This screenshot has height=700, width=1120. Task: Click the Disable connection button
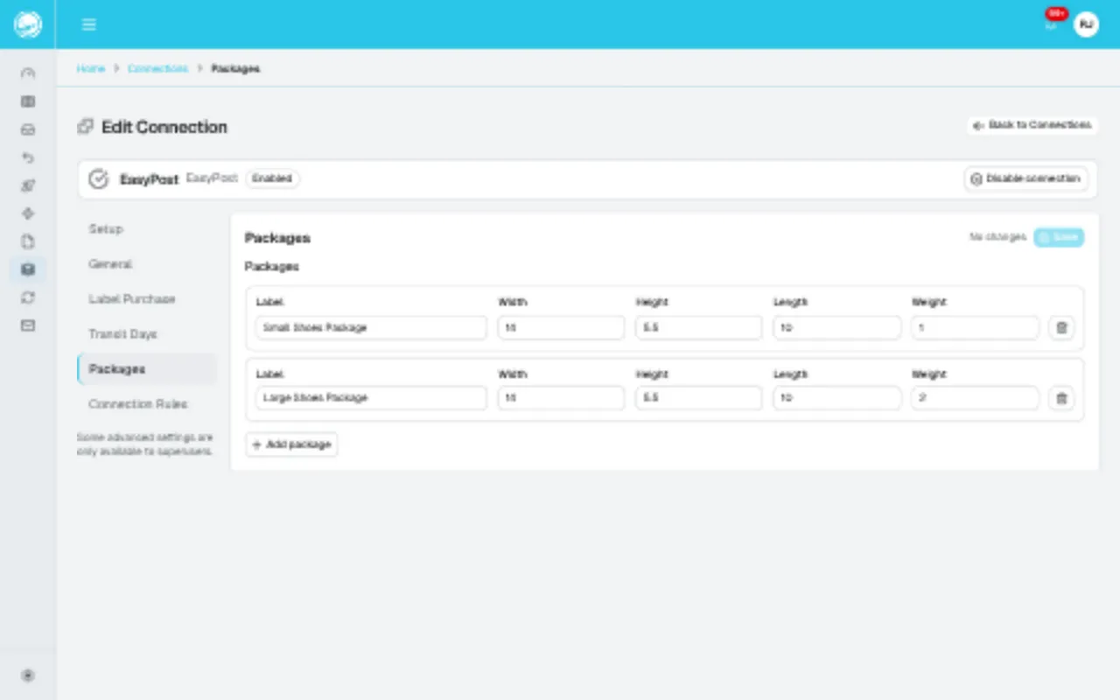click(x=1026, y=178)
